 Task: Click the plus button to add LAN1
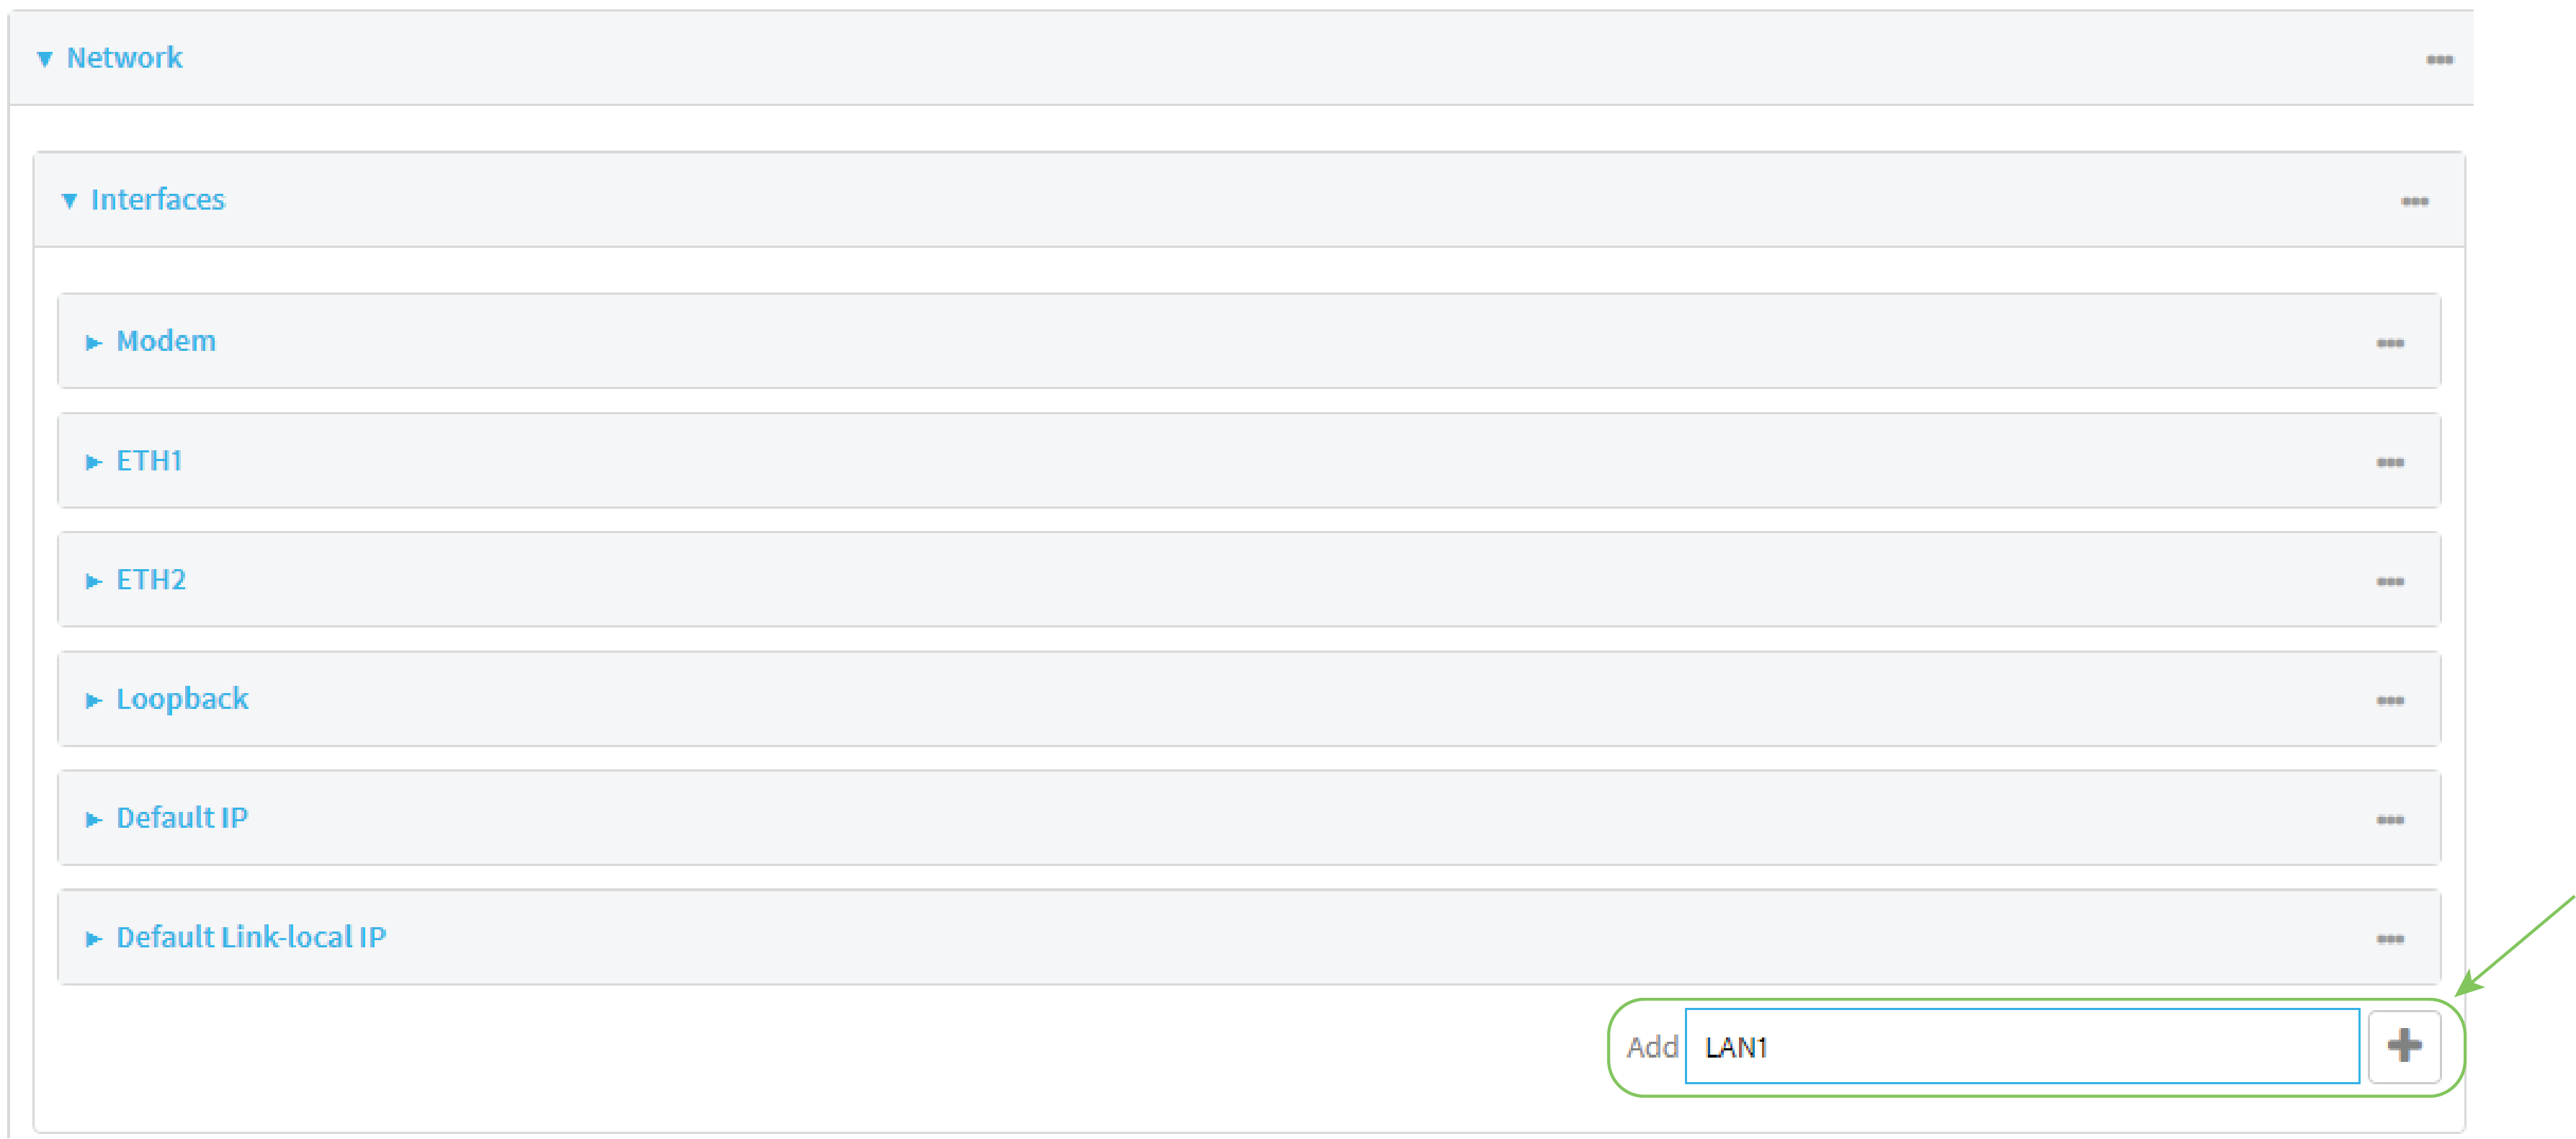click(x=2404, y=1046)
